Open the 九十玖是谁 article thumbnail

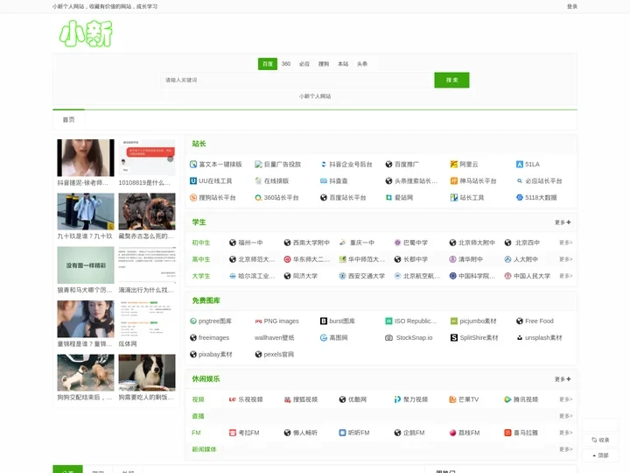(x=86, y=212)
